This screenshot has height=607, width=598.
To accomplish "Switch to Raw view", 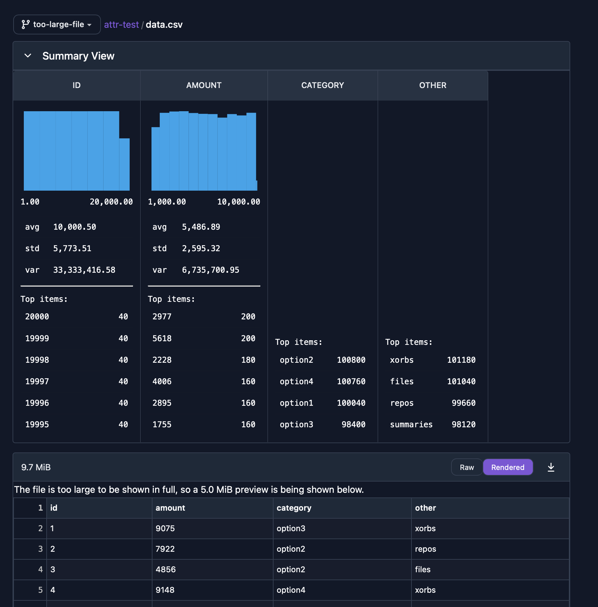I will tap(466, 467).
